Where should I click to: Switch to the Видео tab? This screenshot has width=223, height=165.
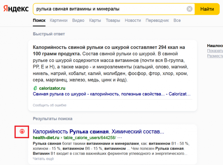[x=78, y=20]
